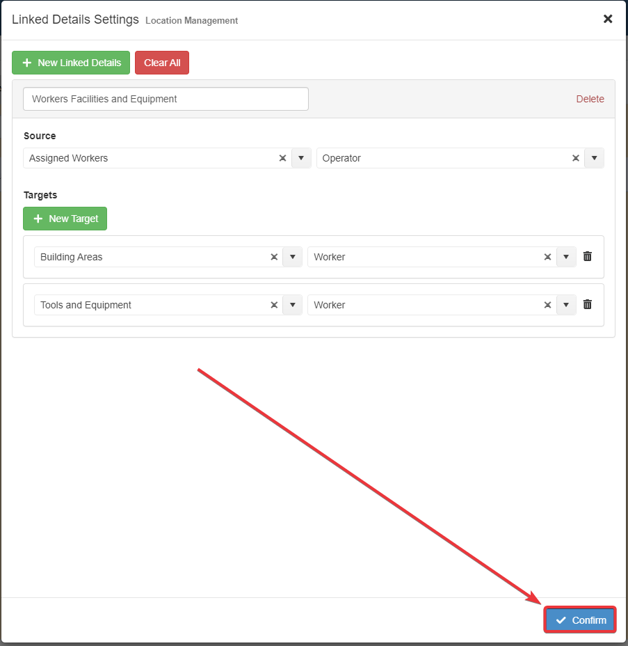
Task: Remove the Building Areas selection with X
Action: [x=274, y=257]
